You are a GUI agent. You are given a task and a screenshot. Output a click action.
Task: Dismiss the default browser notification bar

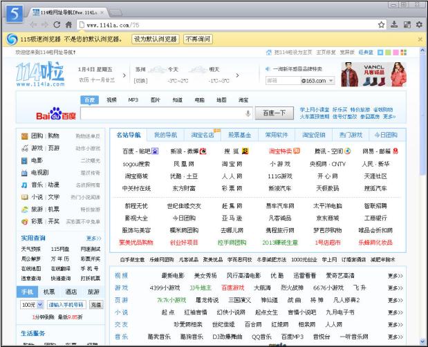[421, 39]
